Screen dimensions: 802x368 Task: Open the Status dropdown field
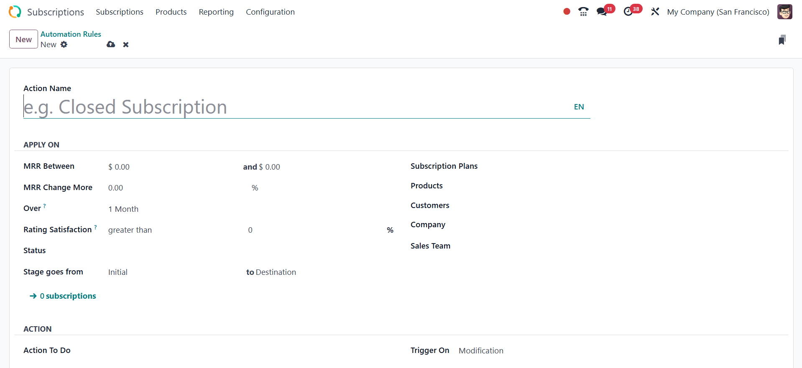point(251,251)
